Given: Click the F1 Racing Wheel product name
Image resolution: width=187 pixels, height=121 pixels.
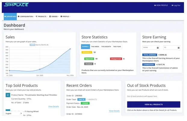Looking at the screenshot, I should (32, 111).
